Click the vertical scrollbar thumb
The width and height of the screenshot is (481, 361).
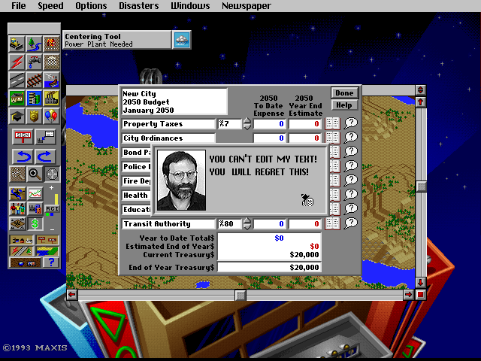(x=421, y=186)
